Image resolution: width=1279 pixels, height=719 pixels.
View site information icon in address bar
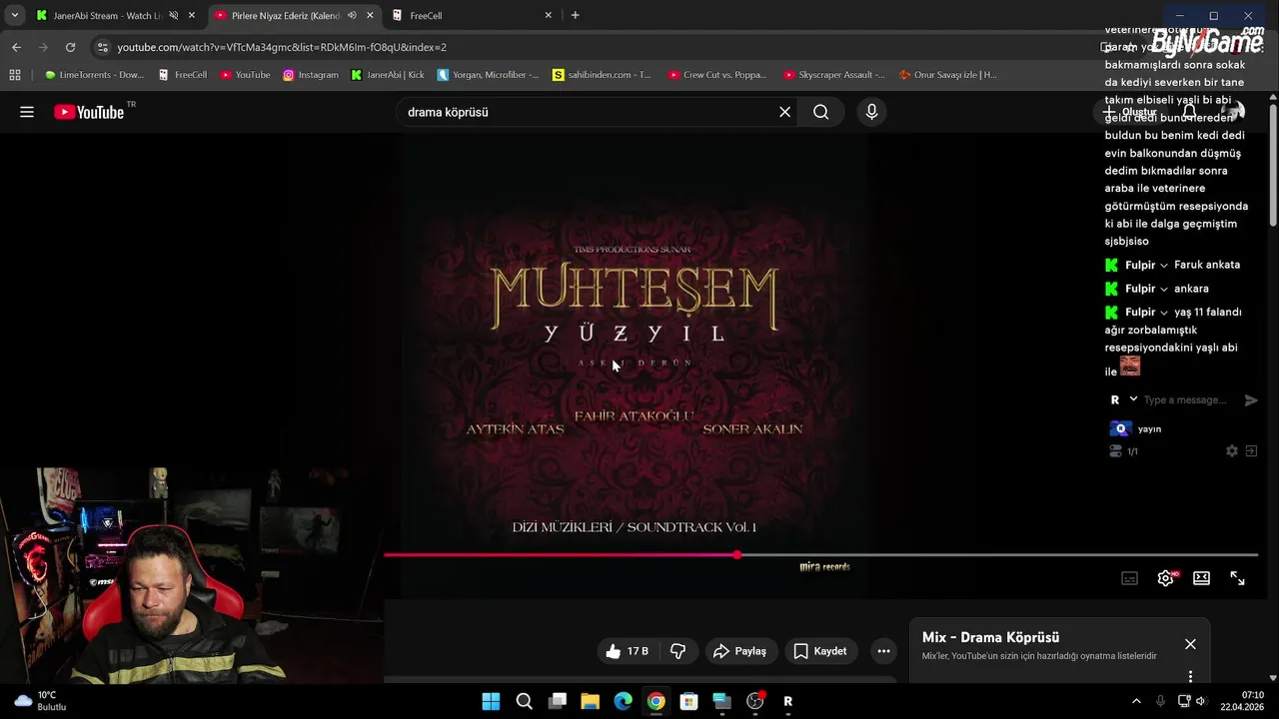(101, 47)
